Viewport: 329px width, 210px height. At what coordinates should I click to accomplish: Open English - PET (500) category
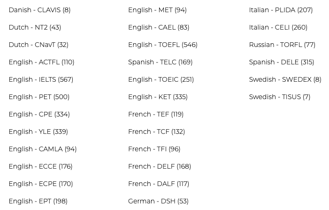tap(39, 97)
